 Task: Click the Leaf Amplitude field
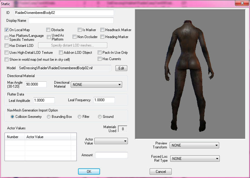coord(44,100)
